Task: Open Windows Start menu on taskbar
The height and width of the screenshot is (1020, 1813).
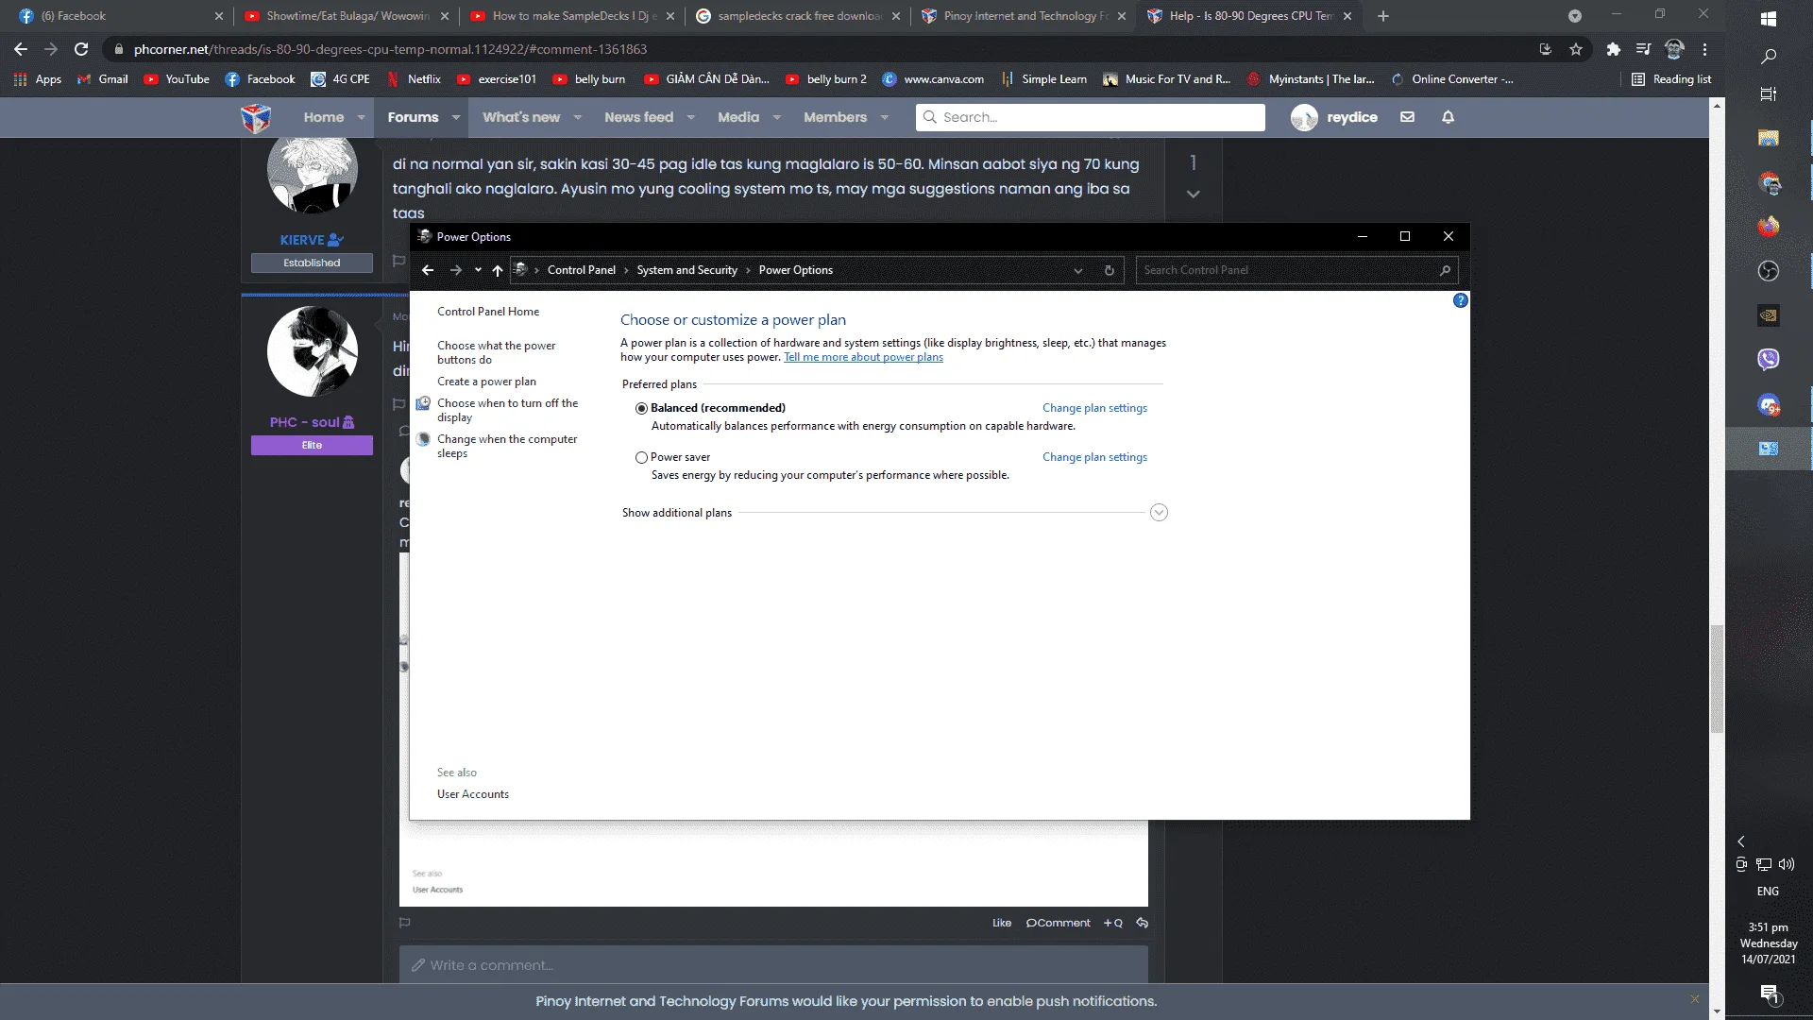Action: 1769,18
